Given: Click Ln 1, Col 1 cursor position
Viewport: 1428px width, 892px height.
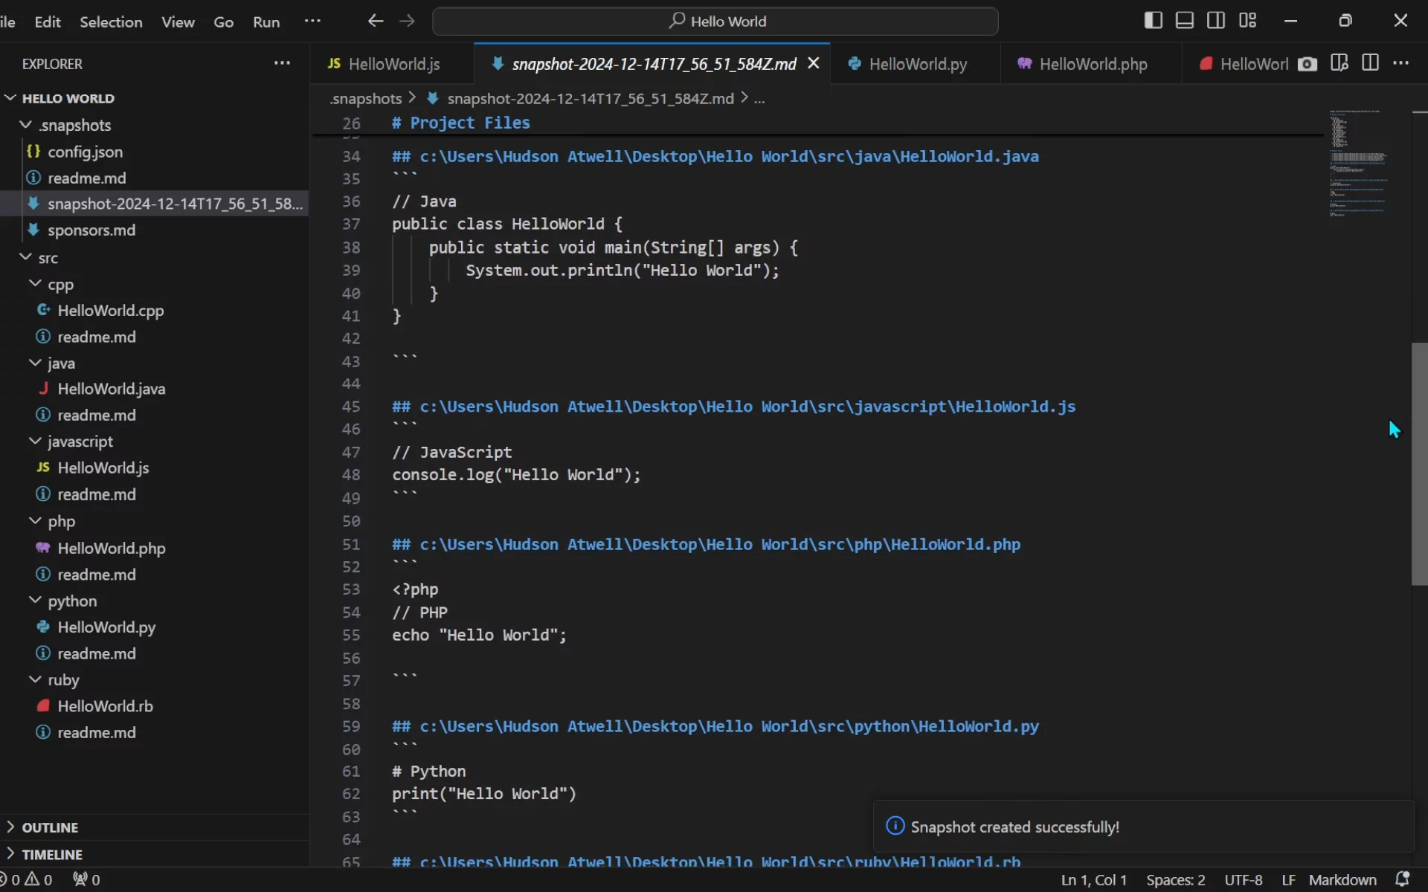Looking at the screenshot, I should [x=1093, y=879].
